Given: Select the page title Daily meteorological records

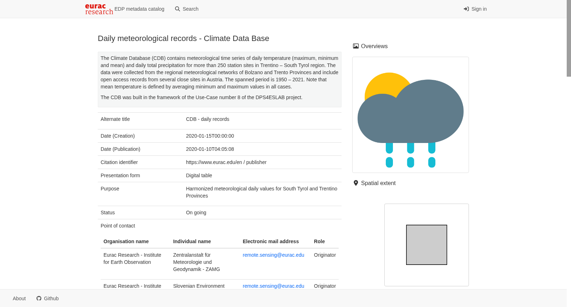Looking at the screenshot, I should pos(183,39).
